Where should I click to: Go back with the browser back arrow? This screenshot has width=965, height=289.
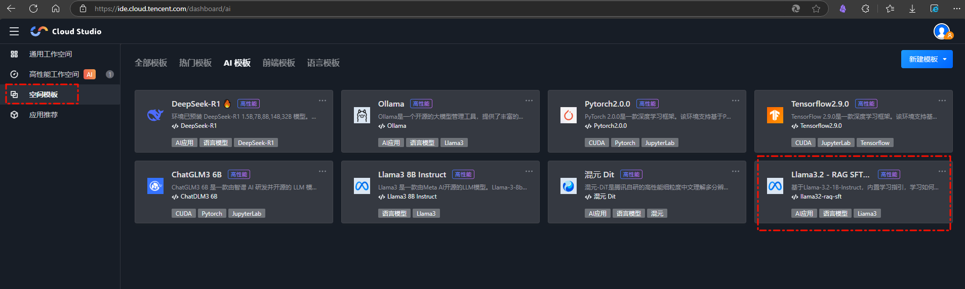pyautogui.click(x=11, y=9)
